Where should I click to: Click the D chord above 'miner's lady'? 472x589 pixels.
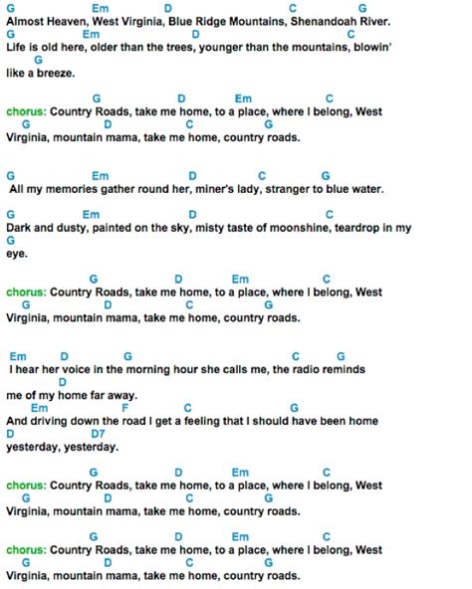pyautogui.click(x=192, y=176)
